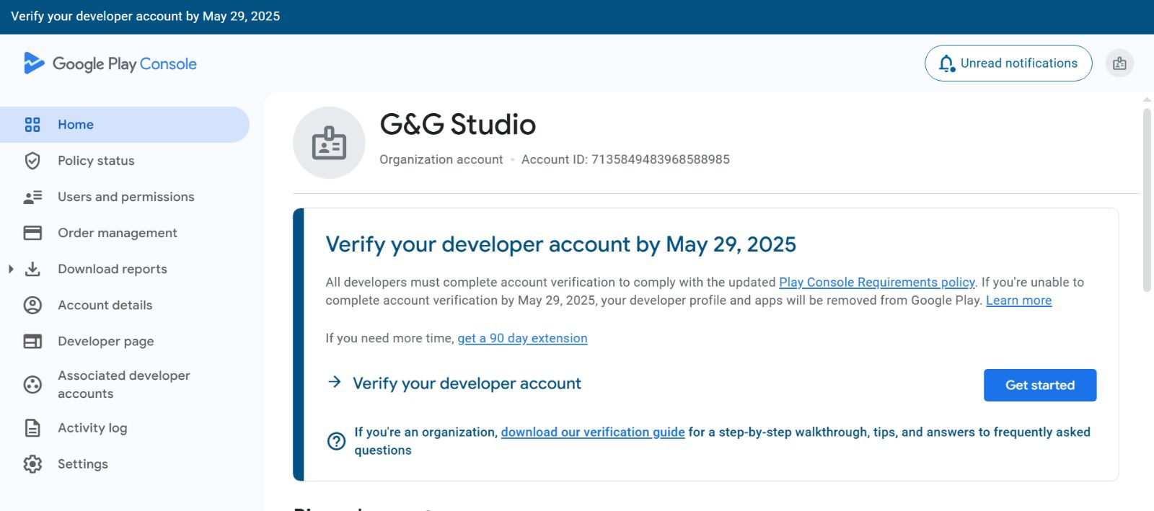Image resolution: width=1154 pixels, height=511 pixels.
Task: Click the Get started button
Action: pyautogui.click(x=1040, y=385)
